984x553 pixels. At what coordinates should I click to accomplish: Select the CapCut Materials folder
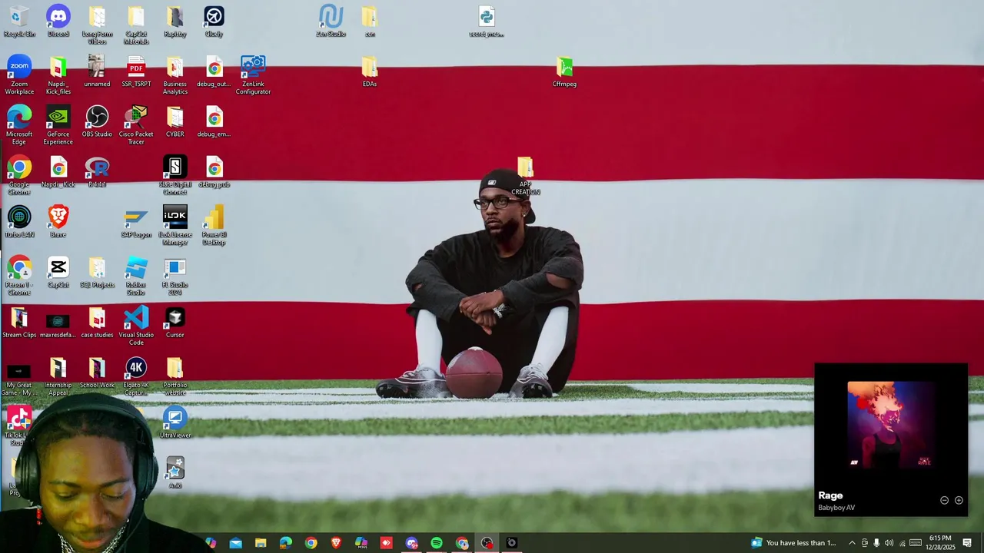[136, 25]
